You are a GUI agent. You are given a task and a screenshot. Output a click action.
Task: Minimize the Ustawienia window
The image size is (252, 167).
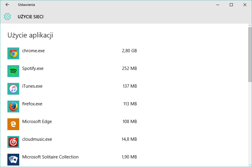pyautogui.click(x=218, y=5)
